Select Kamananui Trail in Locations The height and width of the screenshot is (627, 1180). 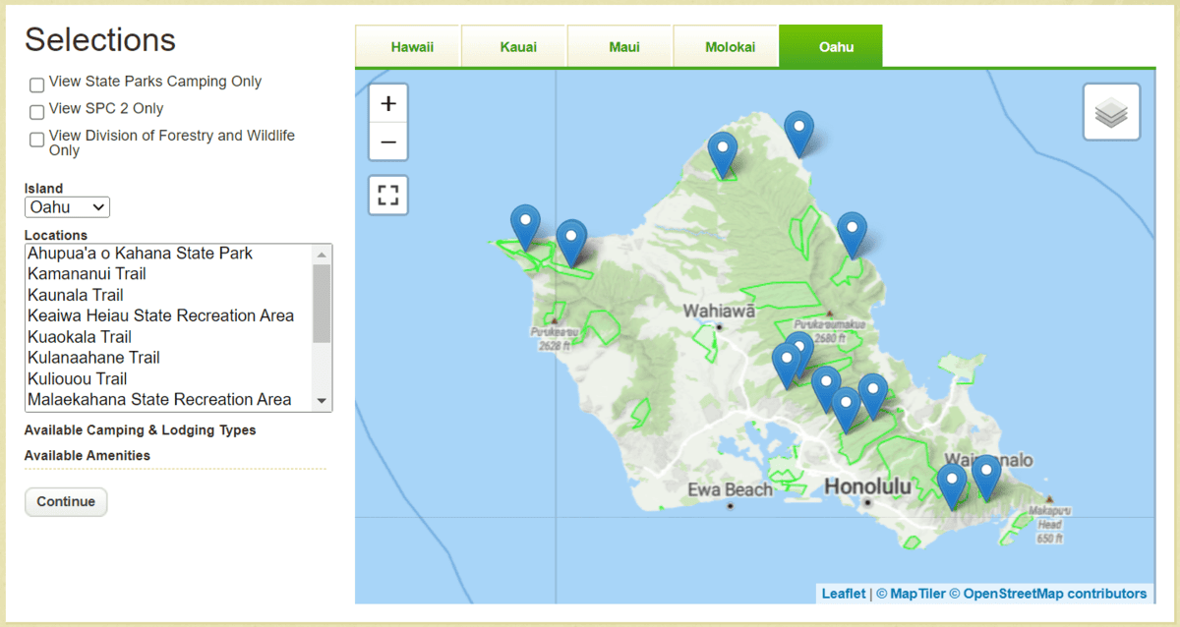coord(169,274)
